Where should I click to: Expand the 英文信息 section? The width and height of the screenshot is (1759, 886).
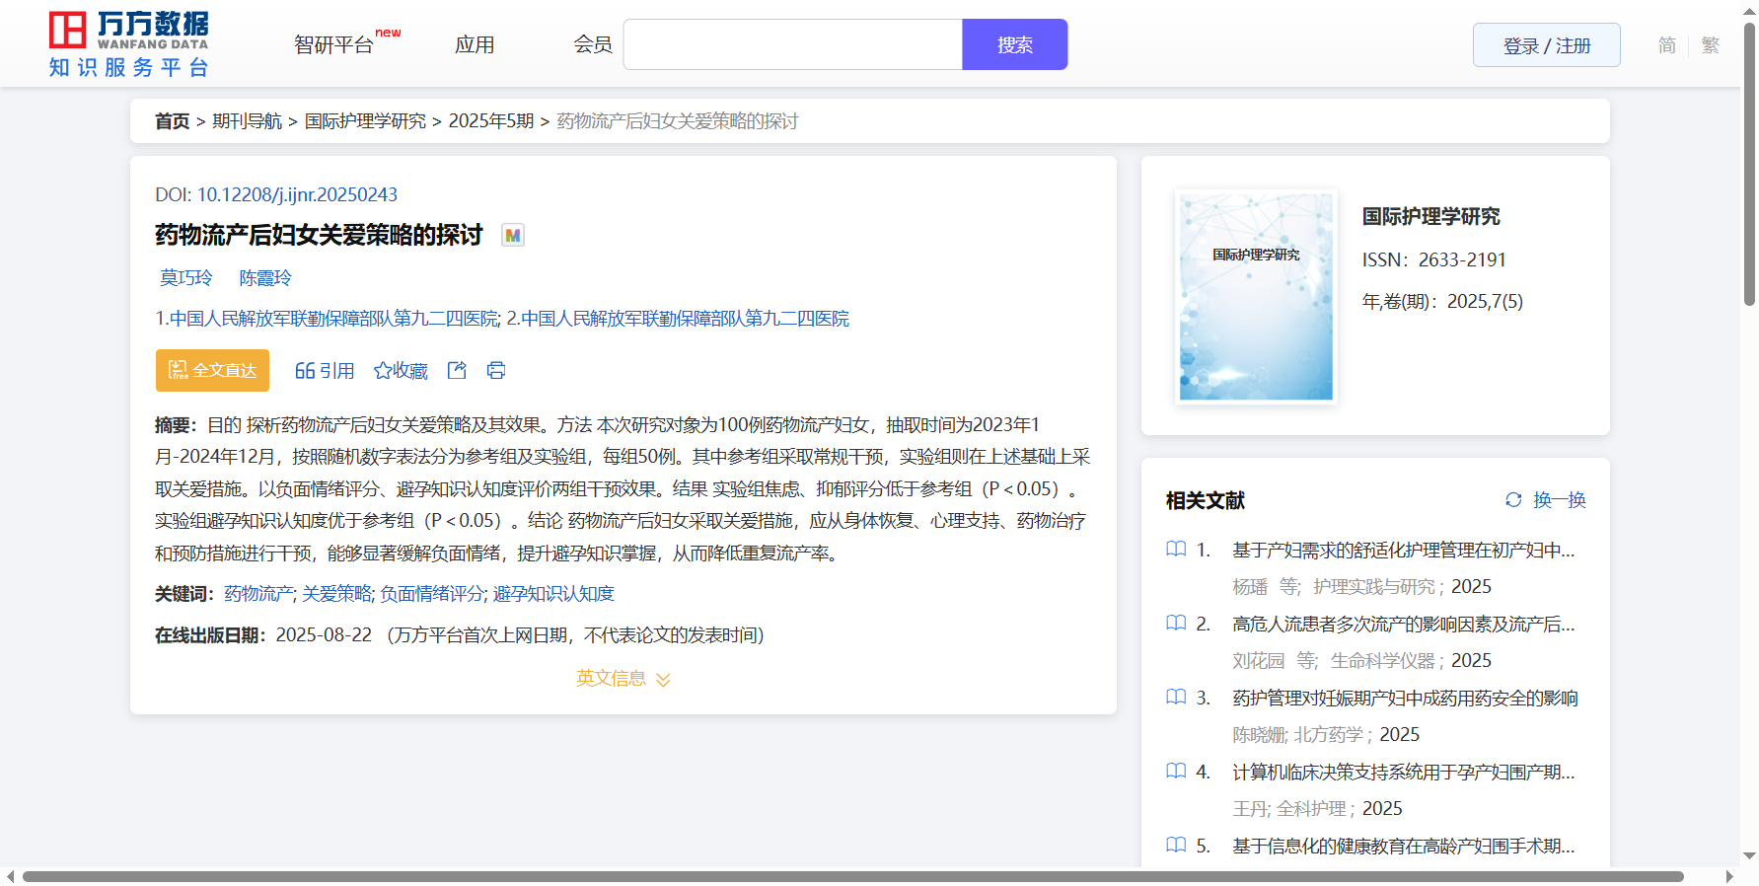tap(623, 679)
